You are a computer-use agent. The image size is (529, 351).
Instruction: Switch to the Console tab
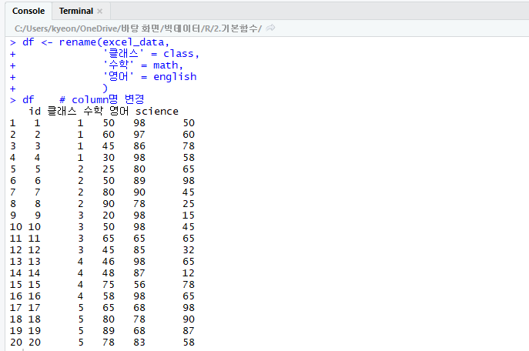(x=28, y=11)
